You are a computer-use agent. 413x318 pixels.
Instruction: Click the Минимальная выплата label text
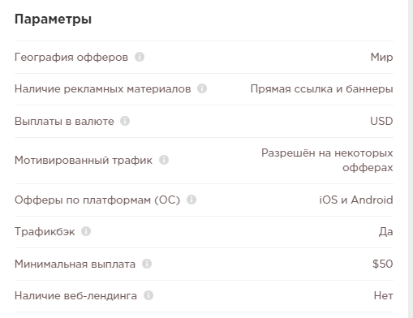75,264
